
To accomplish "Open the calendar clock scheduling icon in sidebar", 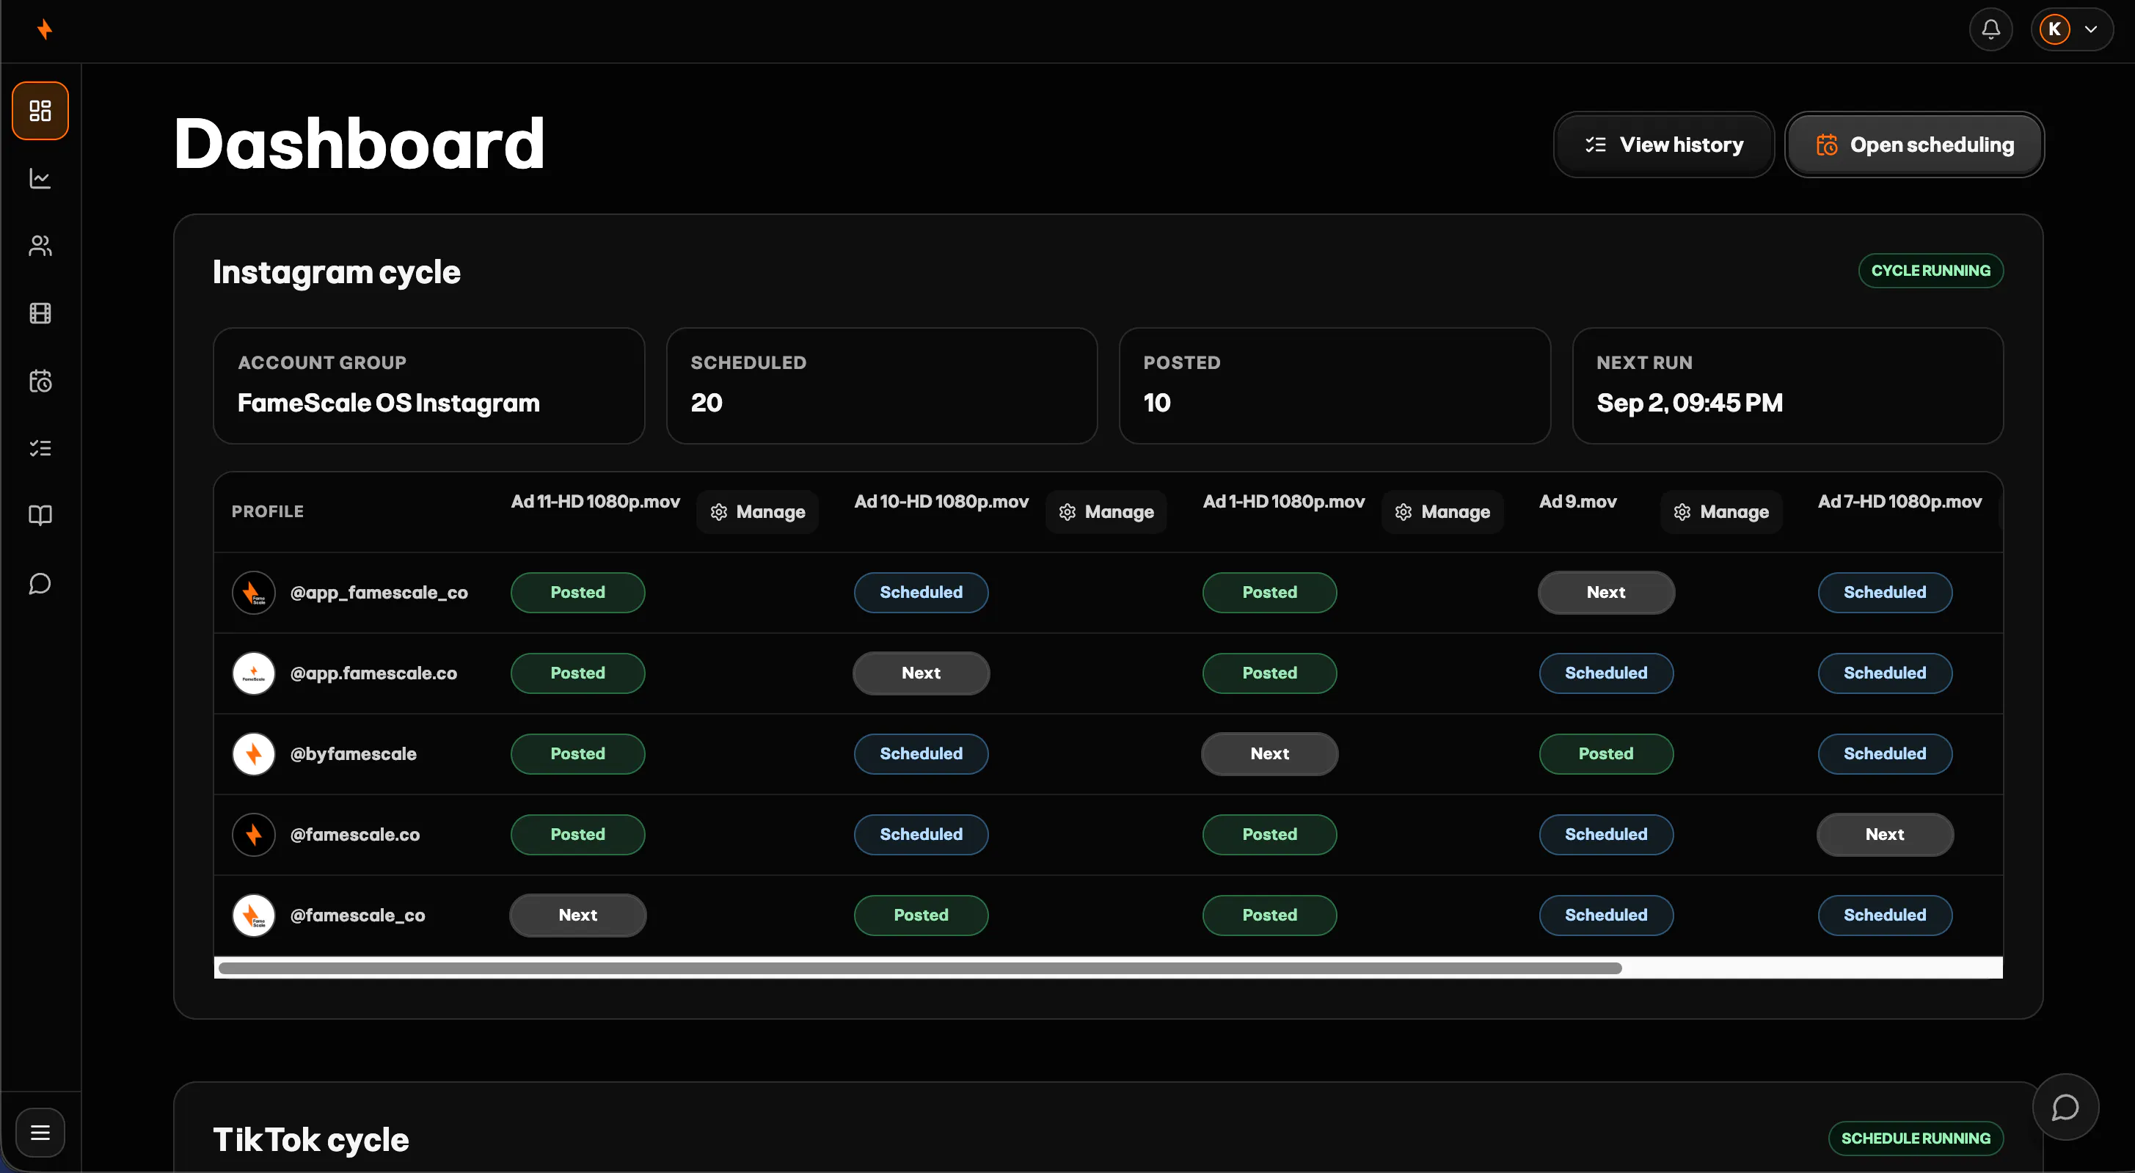I will (40, 381).
